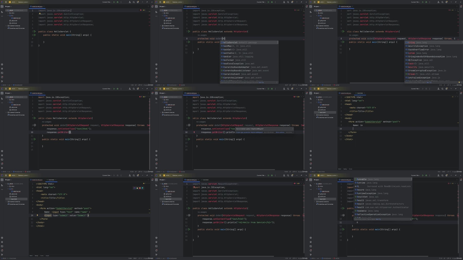Select HierarchyBoundsAdapter java.awt.event suggestion
The width and height of the screenshot is (463, 260).
pos(249,67)
